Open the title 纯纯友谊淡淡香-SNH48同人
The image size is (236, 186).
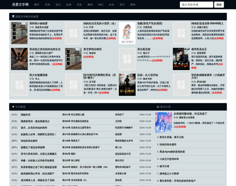click(x=207, y=24)
